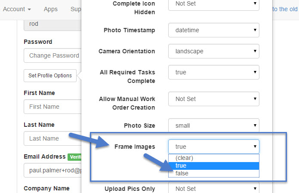
Task: Open the All Required Tasks Complete dropdown
Action: pos(214,72)
